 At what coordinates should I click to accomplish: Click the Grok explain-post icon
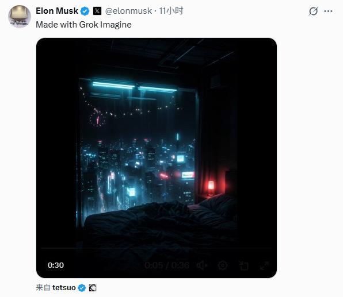click(x=313, y=11)
